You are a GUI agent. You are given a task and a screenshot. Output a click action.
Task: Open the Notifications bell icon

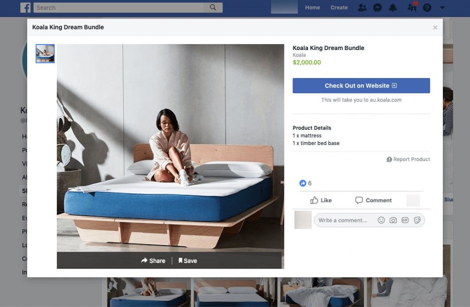click(x=393, y=7)
